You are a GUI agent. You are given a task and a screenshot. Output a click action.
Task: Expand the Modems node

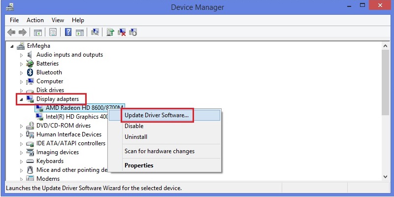pos(21,179)
